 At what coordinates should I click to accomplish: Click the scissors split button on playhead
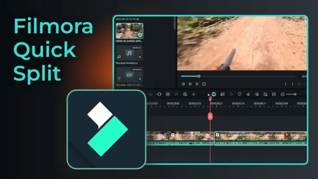[210, 116]
